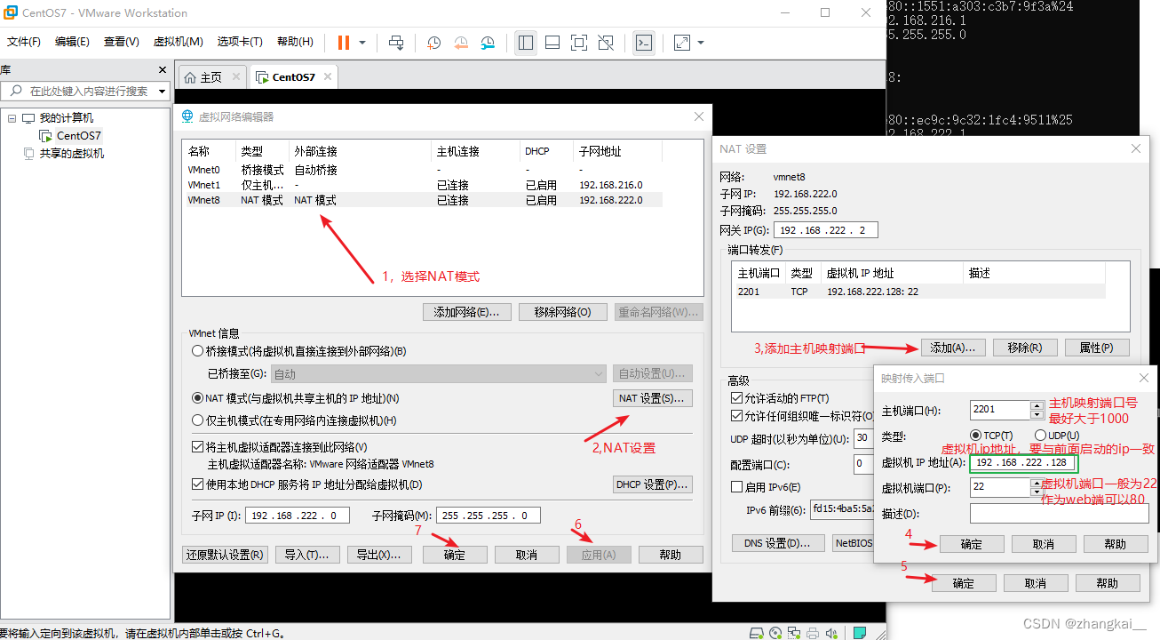Click the 添加网络(E)... button
1160x640 pixels.
[467, 312]
